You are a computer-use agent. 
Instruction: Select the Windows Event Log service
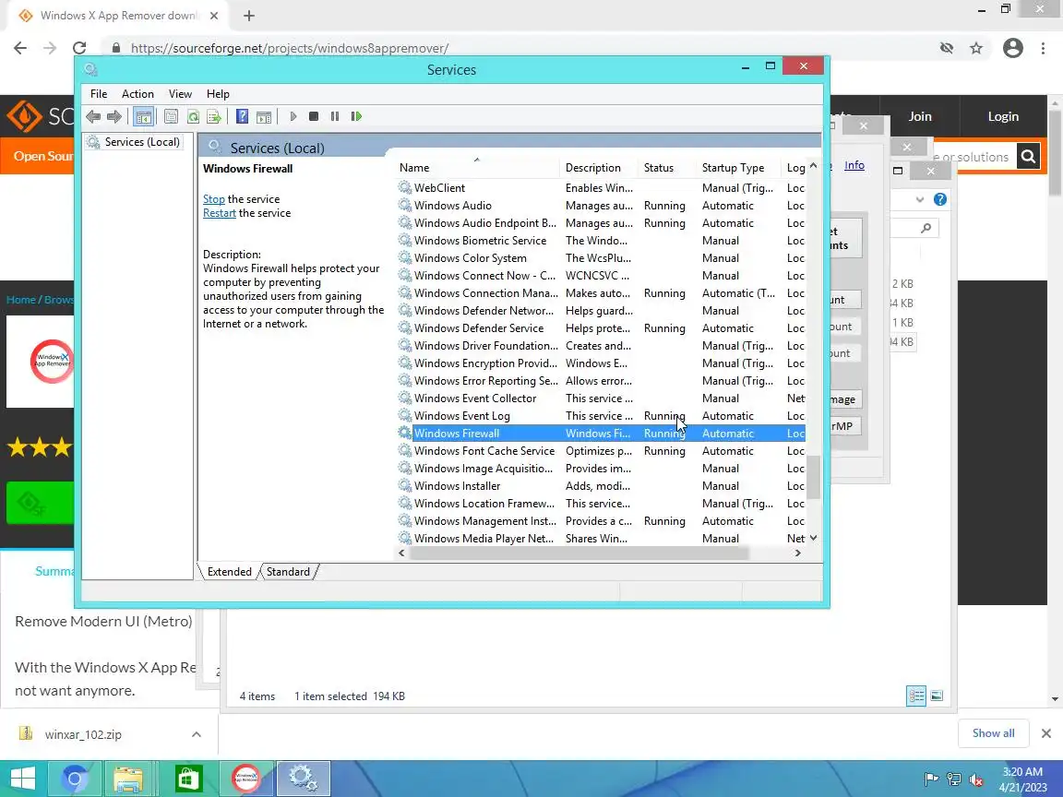pyautogui.click(x=602, y=415)
